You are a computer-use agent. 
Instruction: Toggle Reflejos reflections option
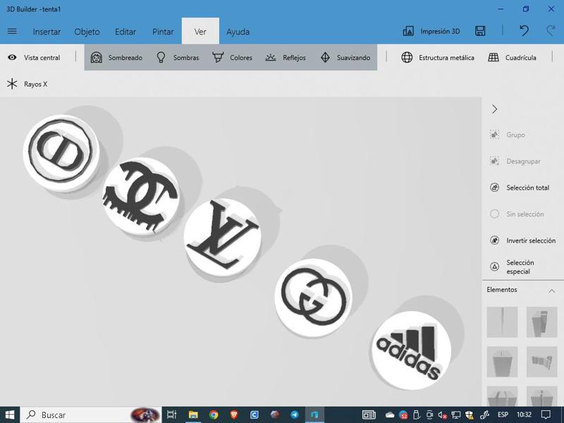point(286,58)
